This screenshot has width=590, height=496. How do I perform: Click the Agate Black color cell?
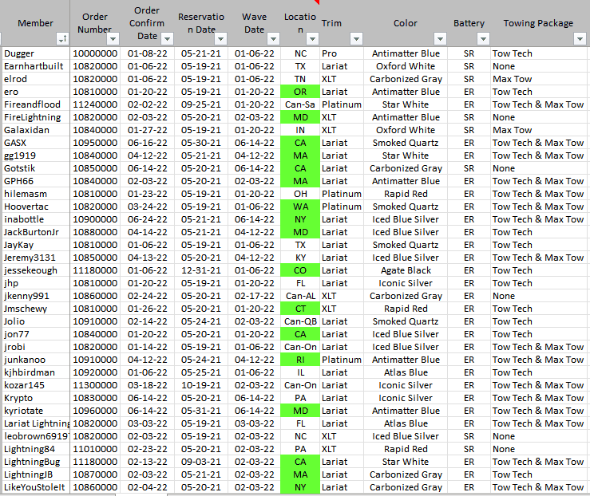coord(405,270)
